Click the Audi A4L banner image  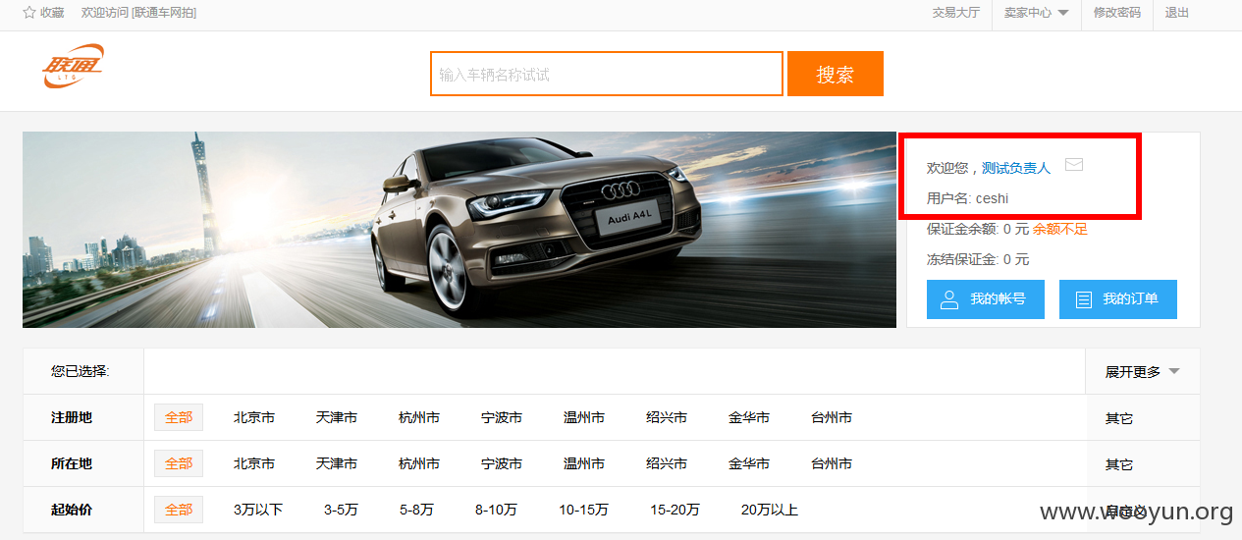pos(459,230)
